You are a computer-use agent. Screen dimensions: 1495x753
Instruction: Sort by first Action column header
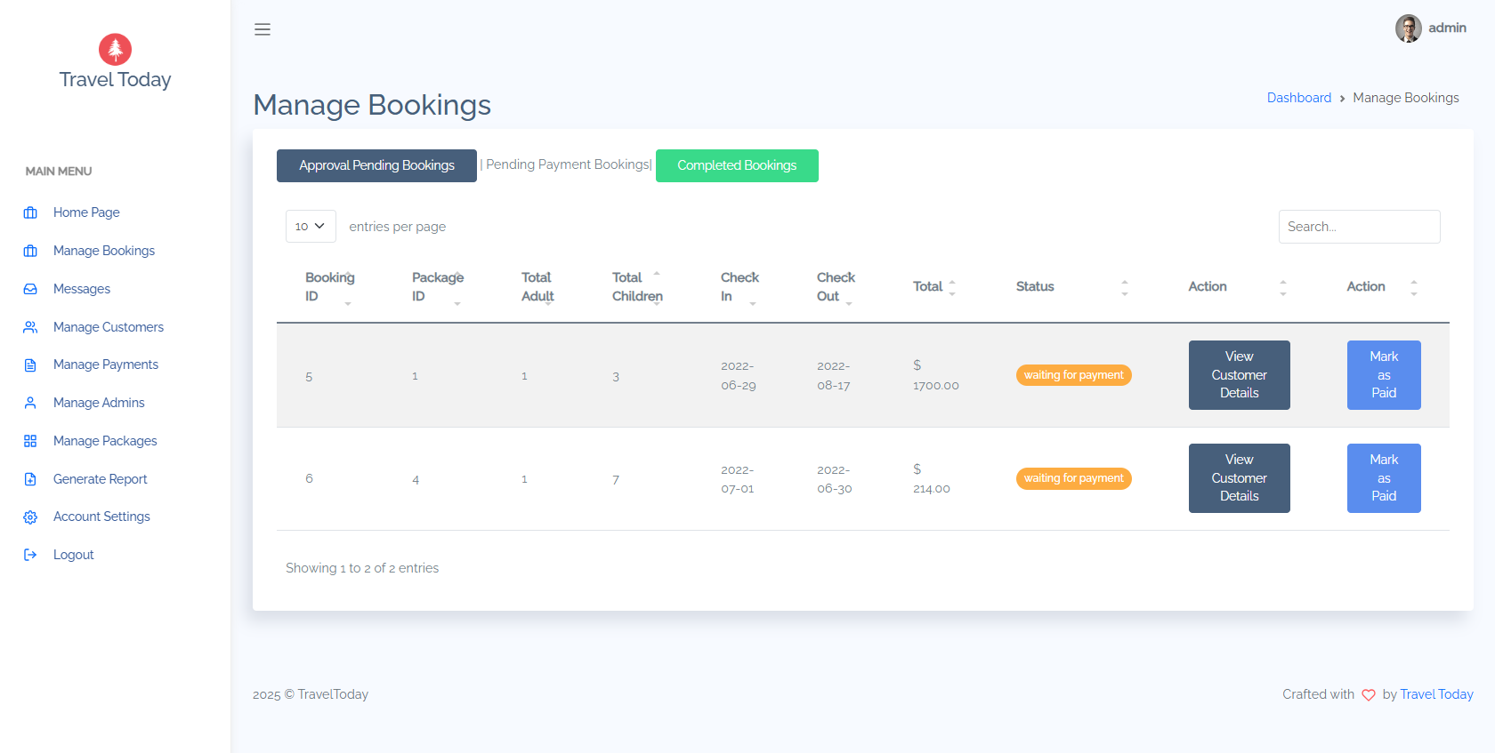click(1238, 286)
